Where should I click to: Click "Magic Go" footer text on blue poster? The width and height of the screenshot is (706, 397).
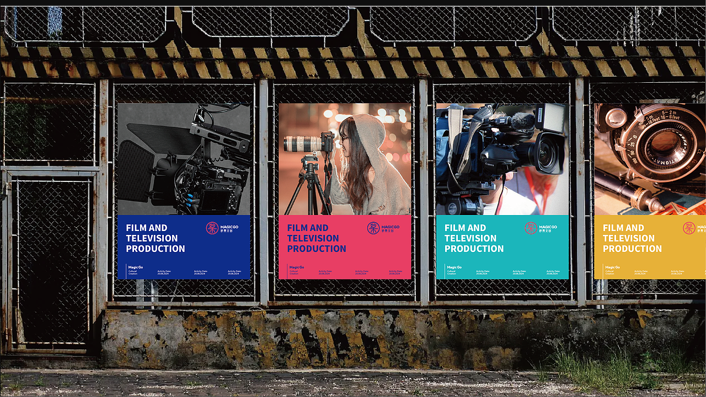[136, 267]
